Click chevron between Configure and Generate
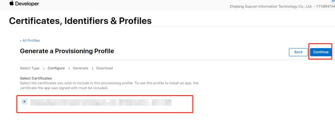The image size is (335, 126). 69,69
